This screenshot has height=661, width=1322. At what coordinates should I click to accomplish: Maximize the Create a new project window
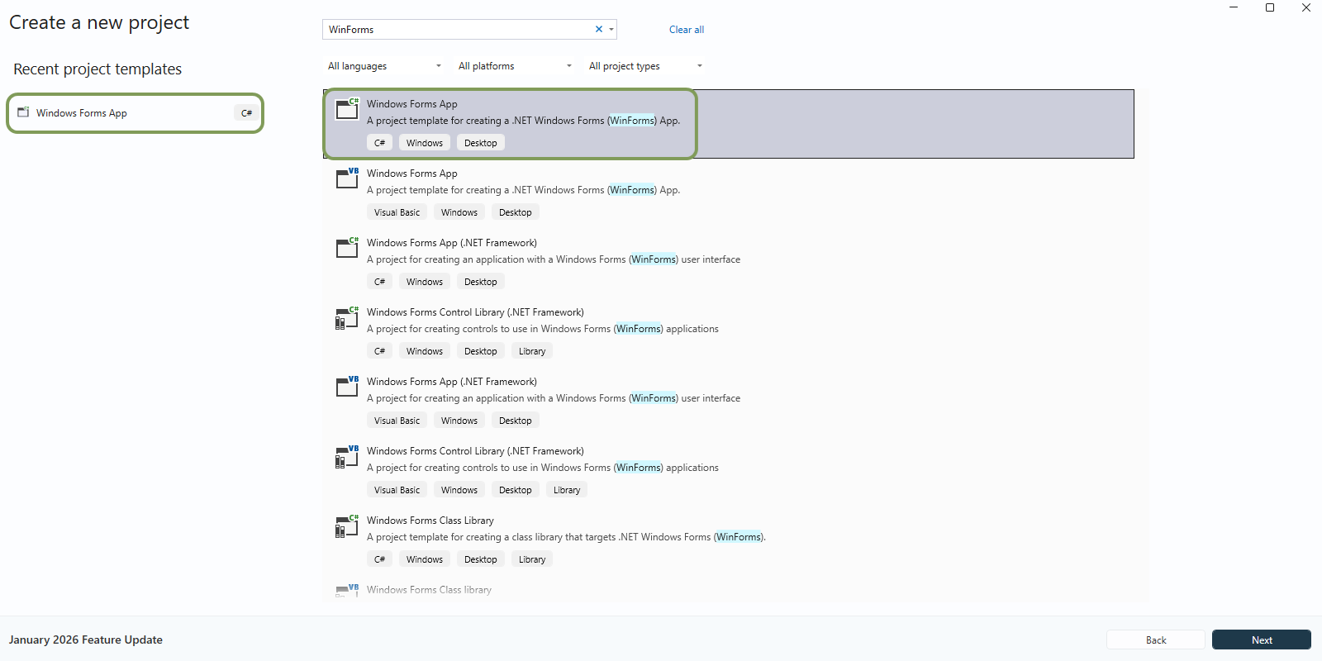point(1270,7)
